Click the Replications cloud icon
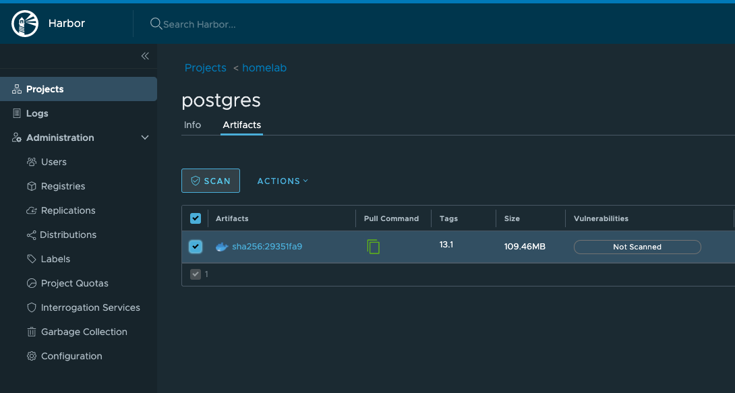The height and width of the screenshot is (393, 735). (32, 210)
